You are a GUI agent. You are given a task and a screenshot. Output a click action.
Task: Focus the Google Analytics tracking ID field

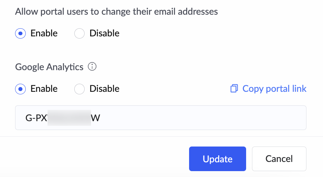pos(161,118)
